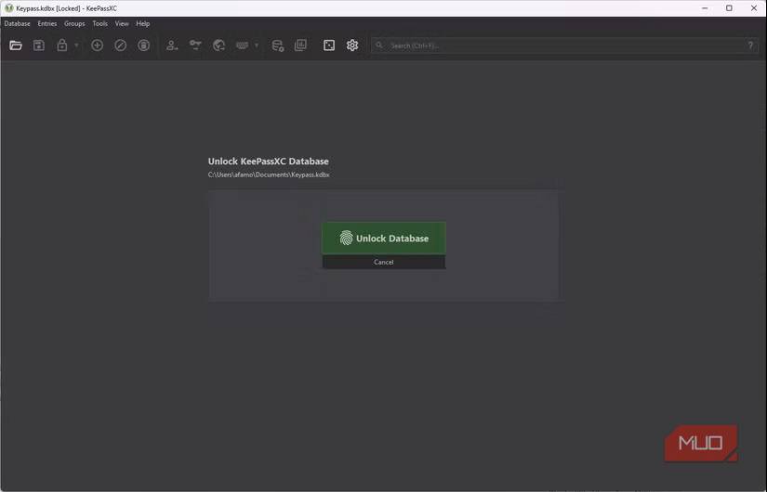
Task: Click the Save database toolbar icon
Action: tap(39, 45)
